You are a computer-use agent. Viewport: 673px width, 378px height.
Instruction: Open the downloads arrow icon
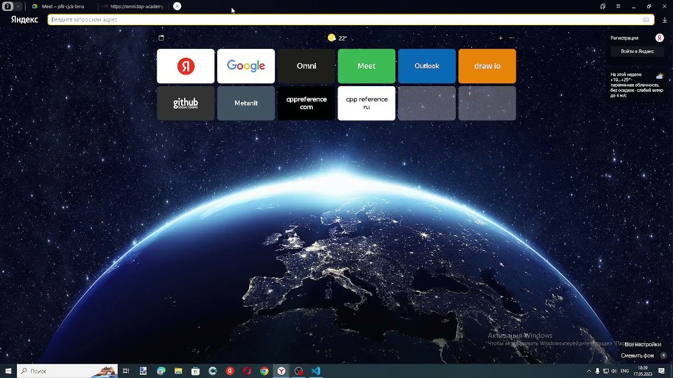(x=665, y=19)
